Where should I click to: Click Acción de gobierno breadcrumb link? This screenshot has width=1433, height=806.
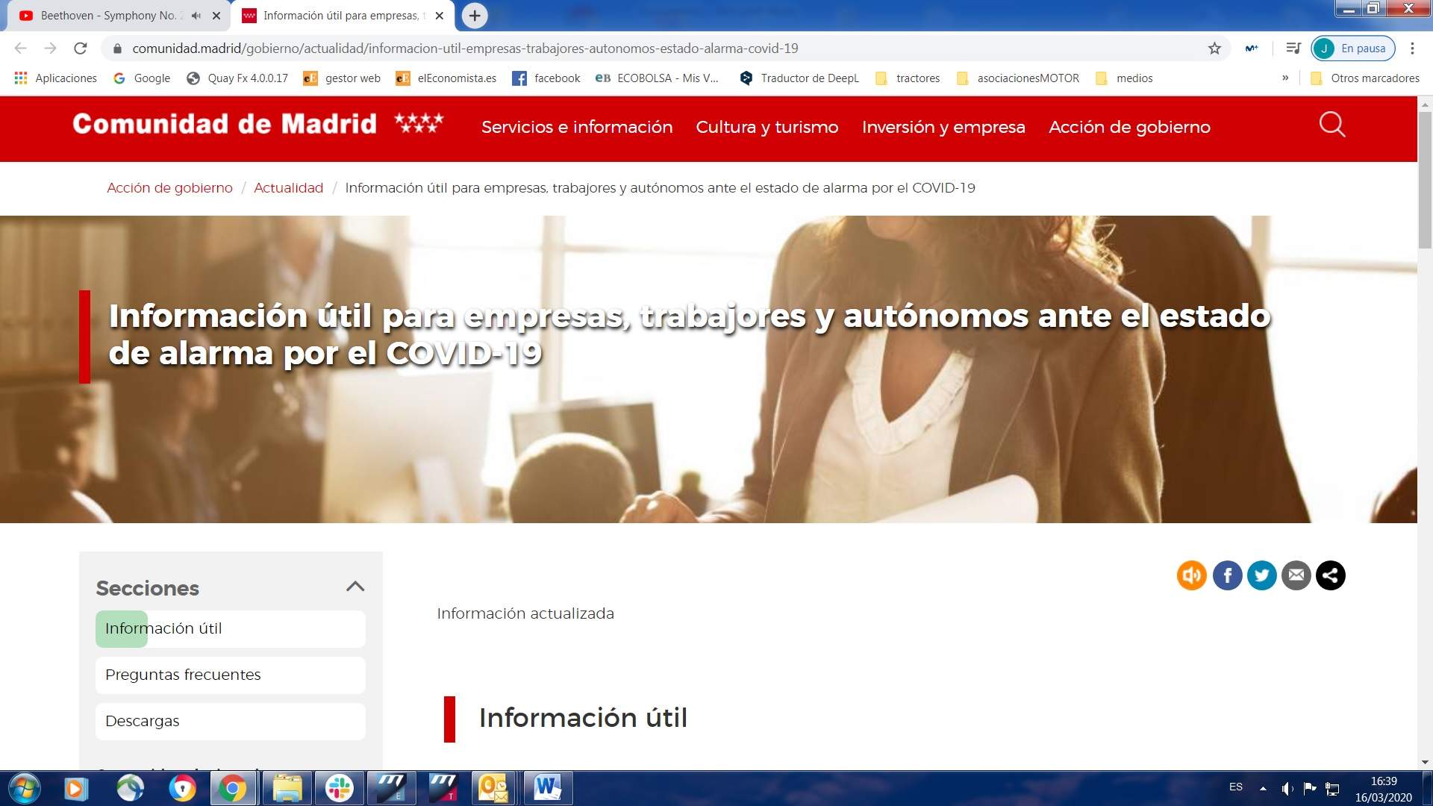(169, 188)
